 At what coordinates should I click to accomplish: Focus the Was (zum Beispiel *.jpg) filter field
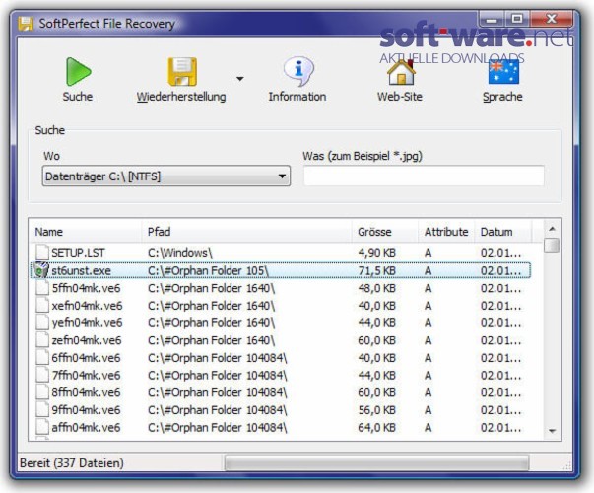point(424,176)
